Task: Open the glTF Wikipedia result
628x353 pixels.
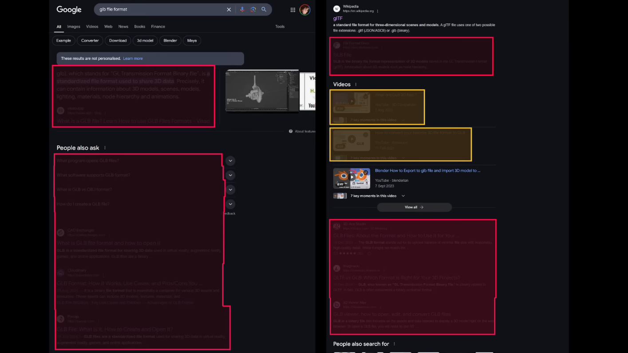Action: click(x=338, y=18)
